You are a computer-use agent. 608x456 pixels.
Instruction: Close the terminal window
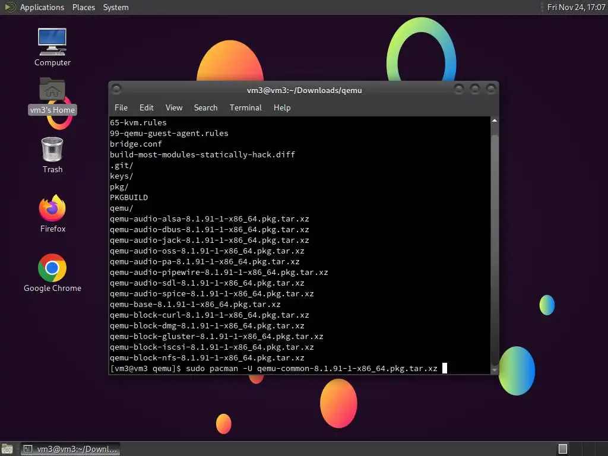click(491, 89)
